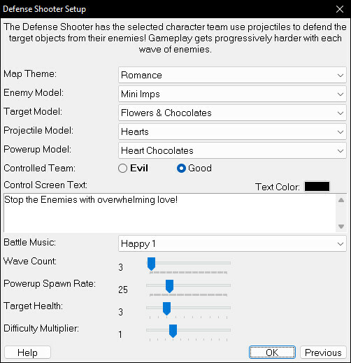351x363 pixels.
Task: Expand the Enemy Model combo box
Action: [232, 94]
